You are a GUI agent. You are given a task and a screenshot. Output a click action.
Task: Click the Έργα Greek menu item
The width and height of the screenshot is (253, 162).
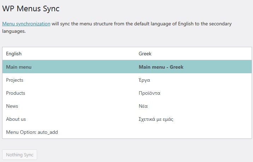pyautogui.click(x=145, y=80)
